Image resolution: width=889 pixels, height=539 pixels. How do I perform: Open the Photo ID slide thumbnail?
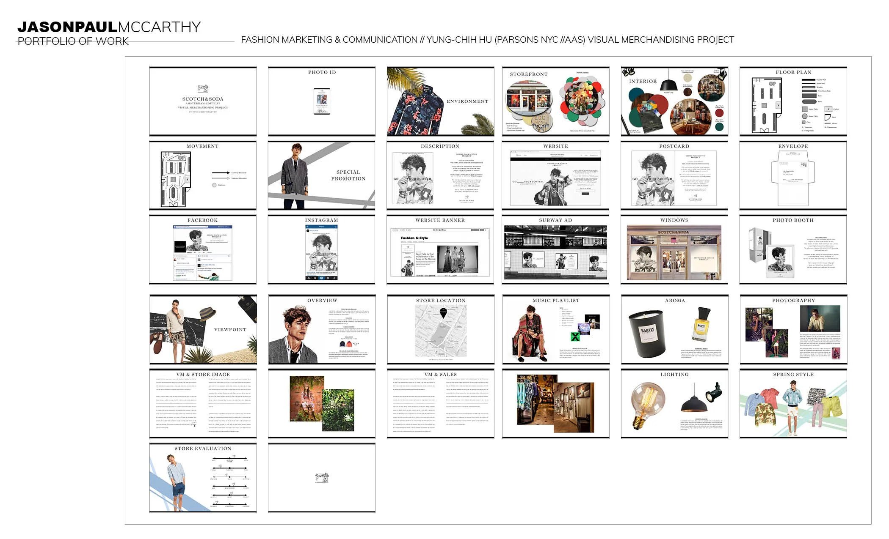(x=322, y=101)
